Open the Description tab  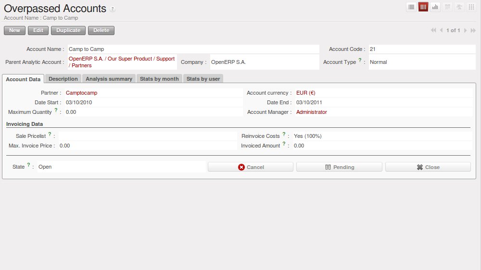click(x=63, y=79)
